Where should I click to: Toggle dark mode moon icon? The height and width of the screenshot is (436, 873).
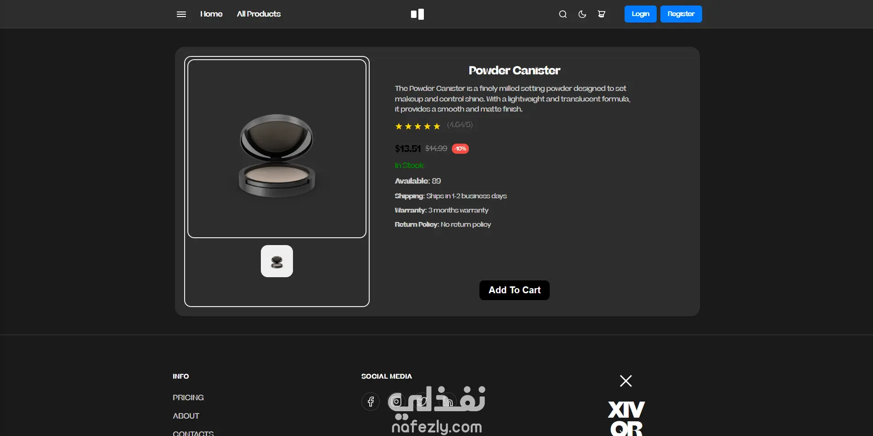pos(582,14)
